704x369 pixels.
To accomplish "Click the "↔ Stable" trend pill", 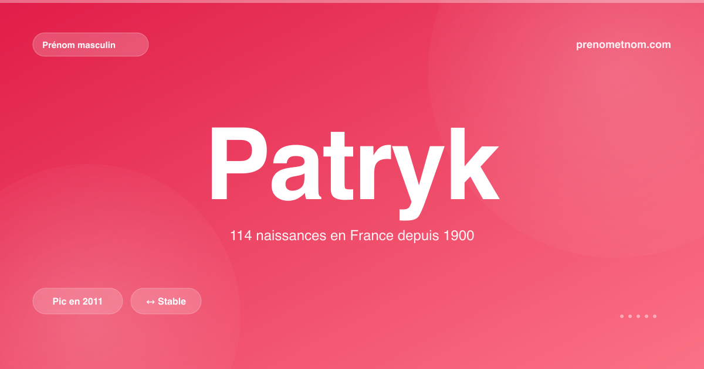I will (x=166, y=301).
